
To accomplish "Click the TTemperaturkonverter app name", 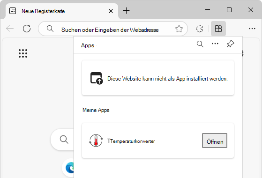I will coord(131,141).
